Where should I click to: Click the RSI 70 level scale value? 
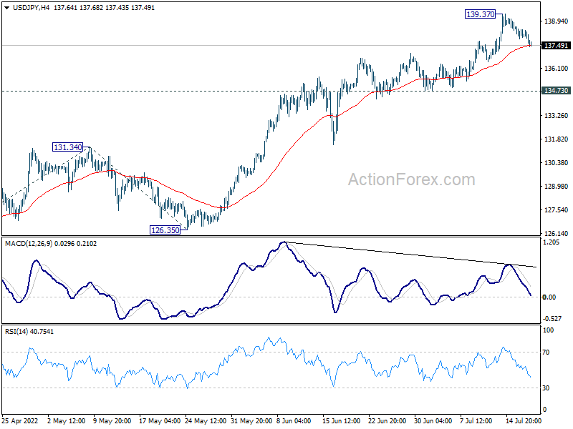point(546,352)
